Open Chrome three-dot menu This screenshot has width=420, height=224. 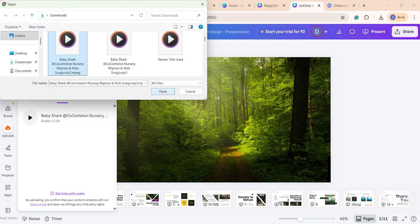(414, 17)
